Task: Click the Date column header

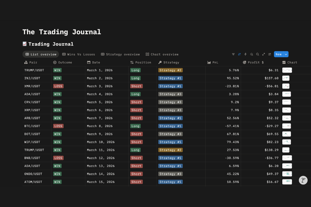Action: click(x=94, y=62)
